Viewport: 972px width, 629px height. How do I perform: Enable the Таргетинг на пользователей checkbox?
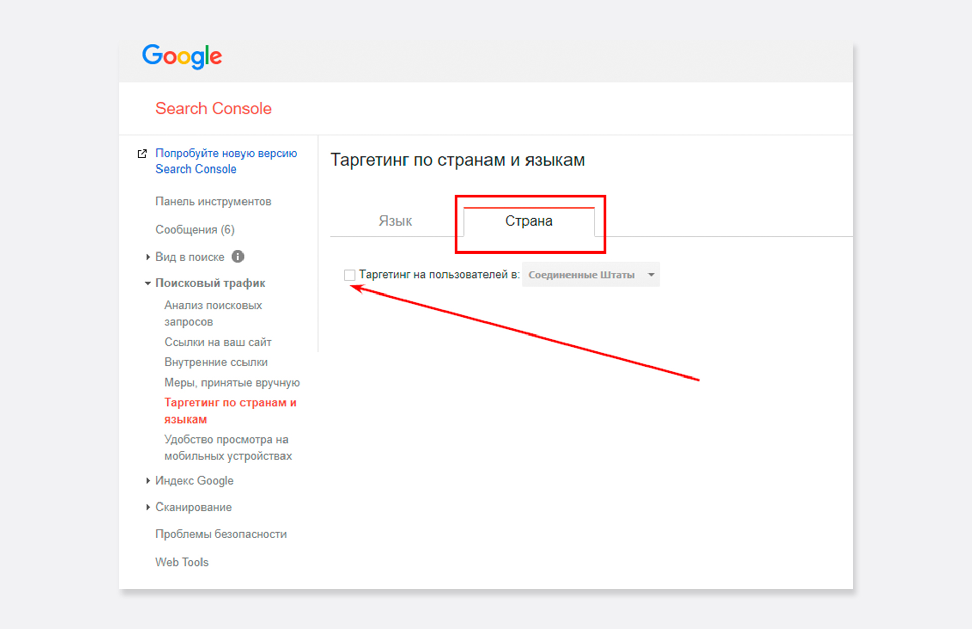349,275
